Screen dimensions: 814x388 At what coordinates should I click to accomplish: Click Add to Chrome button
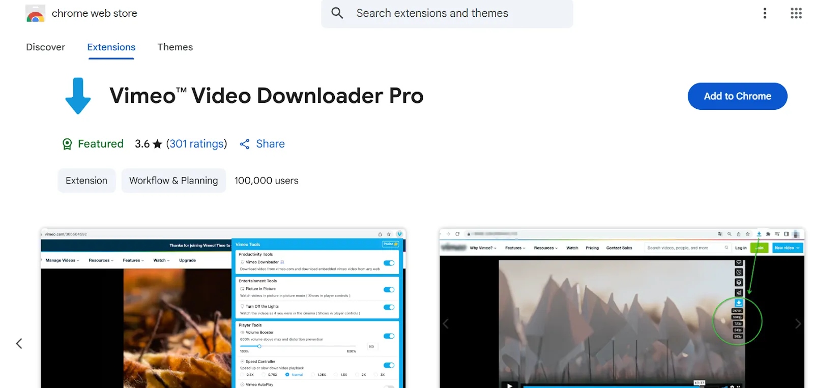point(737,96)
